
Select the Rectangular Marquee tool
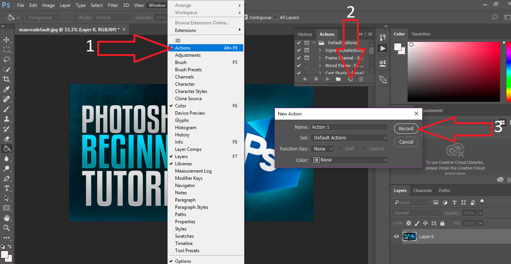pos(6,50)
